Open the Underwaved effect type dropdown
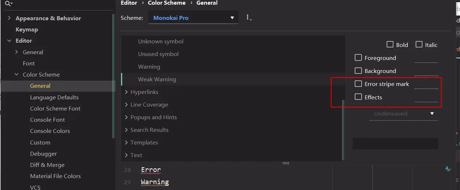Image resolution: width=460 pixels, height=190 pixels. click(x=403, y=114)
